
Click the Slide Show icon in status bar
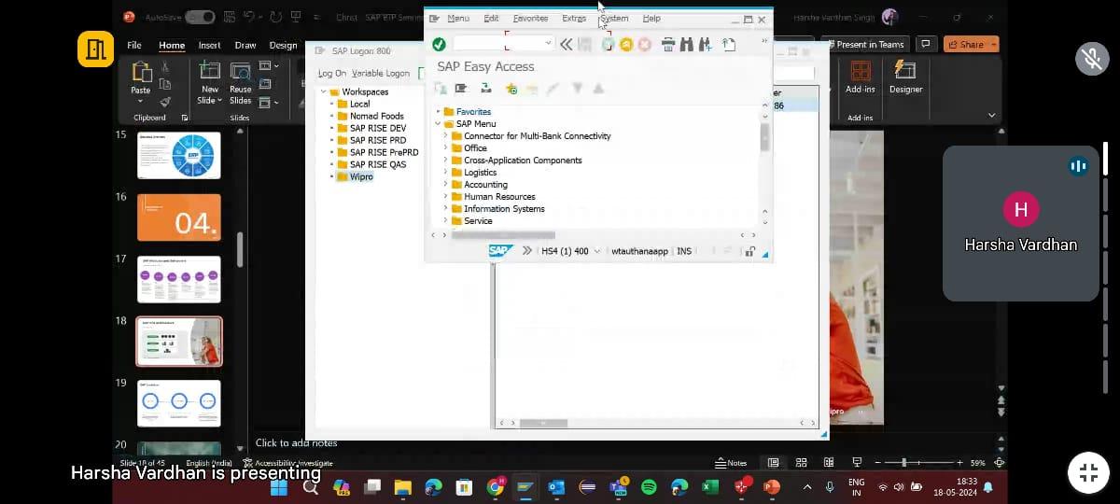tap(857, 462)
